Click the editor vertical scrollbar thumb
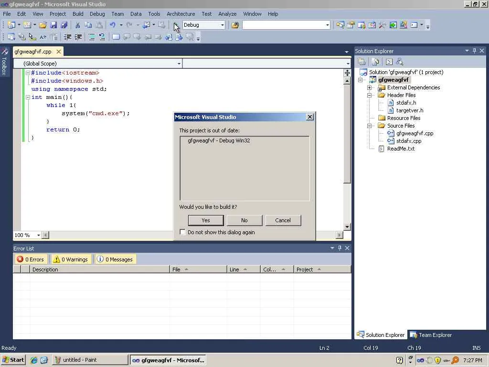489x367 pixels. pos(347,134)
